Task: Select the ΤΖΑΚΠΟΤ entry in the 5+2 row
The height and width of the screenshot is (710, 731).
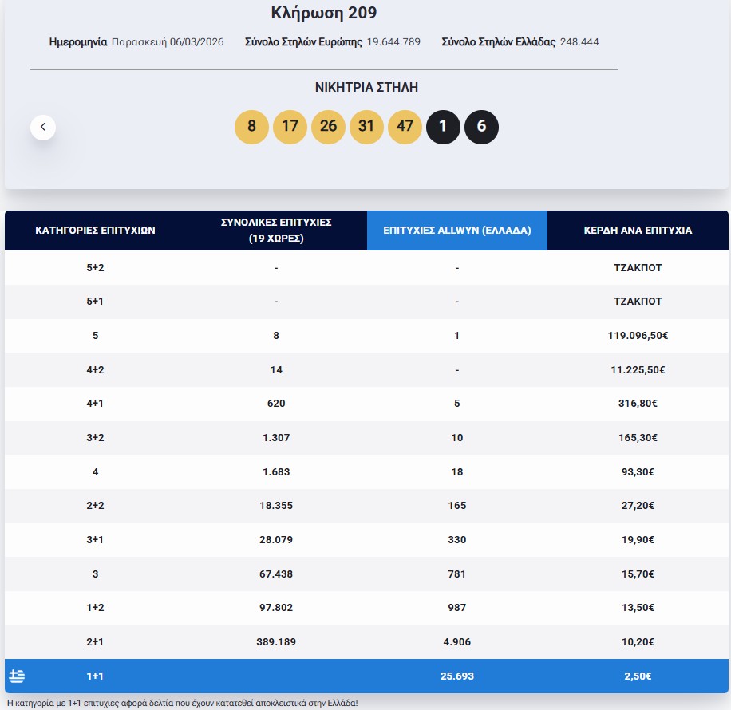Action: pos(638,267)
